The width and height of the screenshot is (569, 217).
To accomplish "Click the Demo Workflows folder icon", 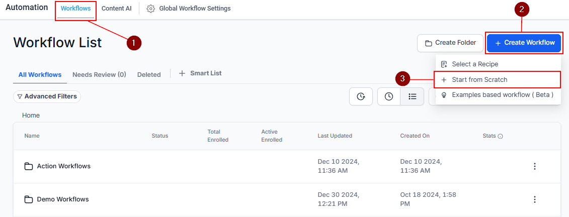I will (x=28, y=199).
